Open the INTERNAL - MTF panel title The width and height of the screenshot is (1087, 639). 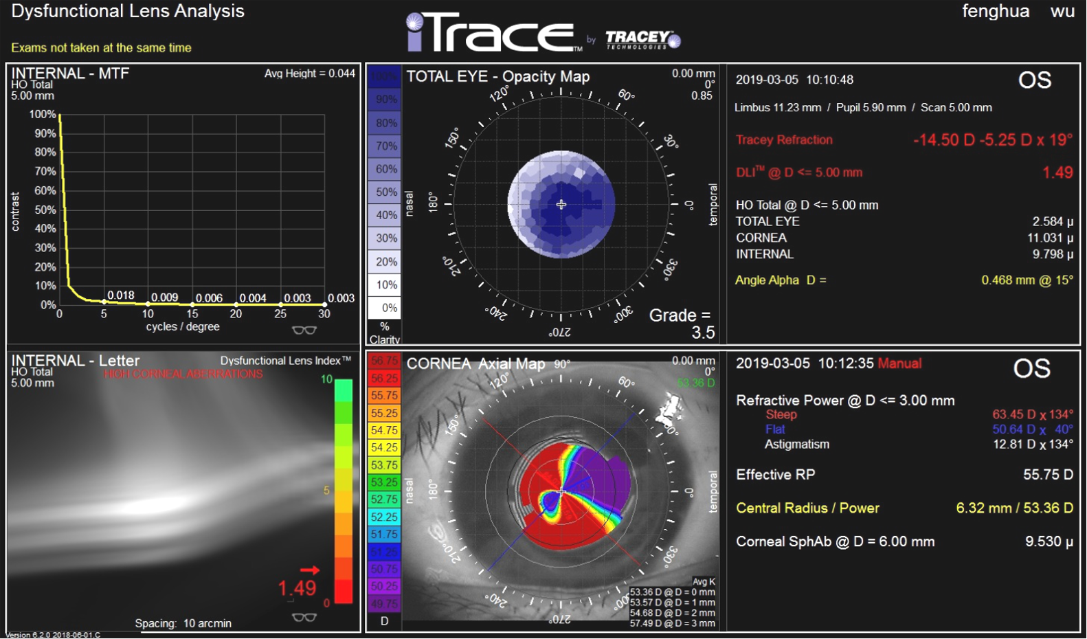click(70, 74)
